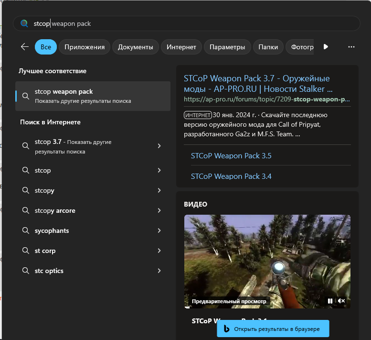Image resolution: width=371 pixels, height=340 pixels.
Task: Click the ИНТЕРНЕТ badge in result
Action: tap(198, 115)
